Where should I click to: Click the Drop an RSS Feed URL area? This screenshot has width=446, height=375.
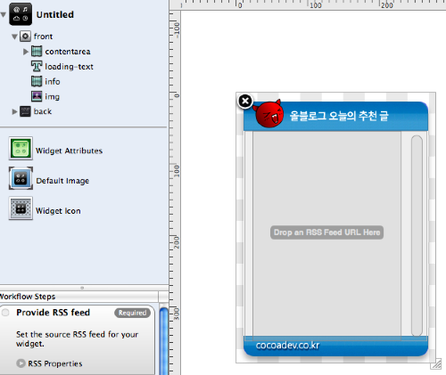click(326, 232)
